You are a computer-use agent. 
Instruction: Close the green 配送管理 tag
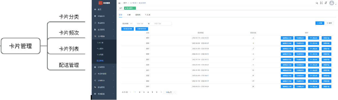point(134,8)
